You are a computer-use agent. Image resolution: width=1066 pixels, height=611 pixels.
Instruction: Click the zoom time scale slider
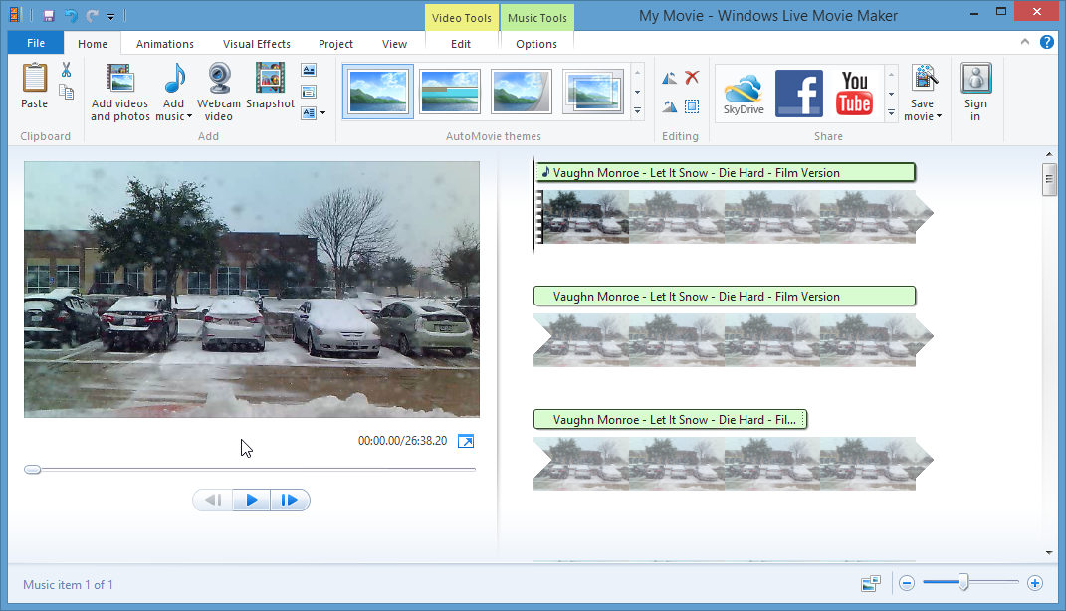tap(963, 583)
